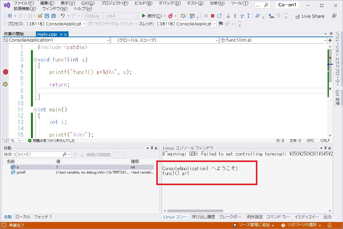Viewport: 343px width, 229px height.
Task: Click the Hot Reload flame icon
Action: (x=171, y=16)
